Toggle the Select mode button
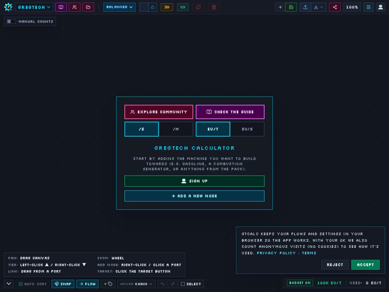Viewport: 389px width, 292px height. (191, 284)
